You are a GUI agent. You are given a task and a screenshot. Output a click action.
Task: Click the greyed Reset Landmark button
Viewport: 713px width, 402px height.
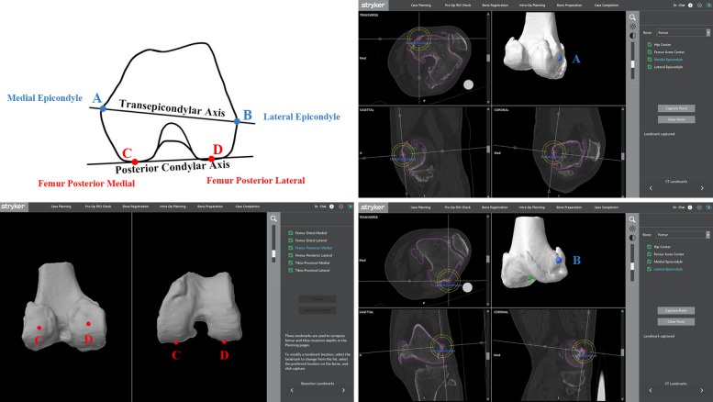tap(318, 310)
